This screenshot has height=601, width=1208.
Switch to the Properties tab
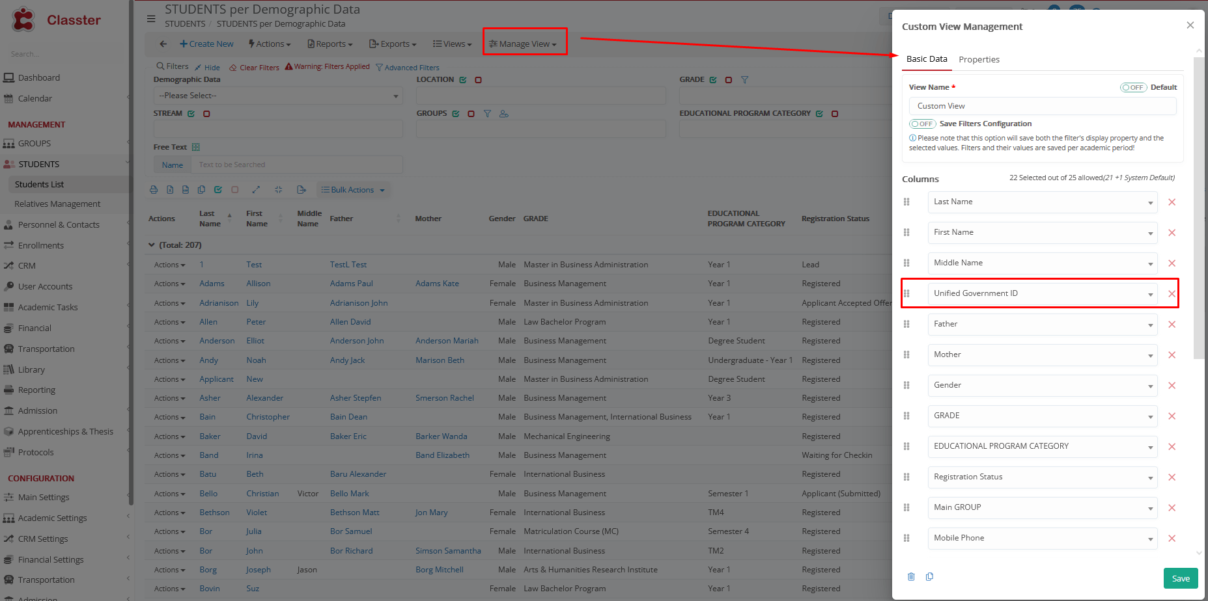coord(979,60)
